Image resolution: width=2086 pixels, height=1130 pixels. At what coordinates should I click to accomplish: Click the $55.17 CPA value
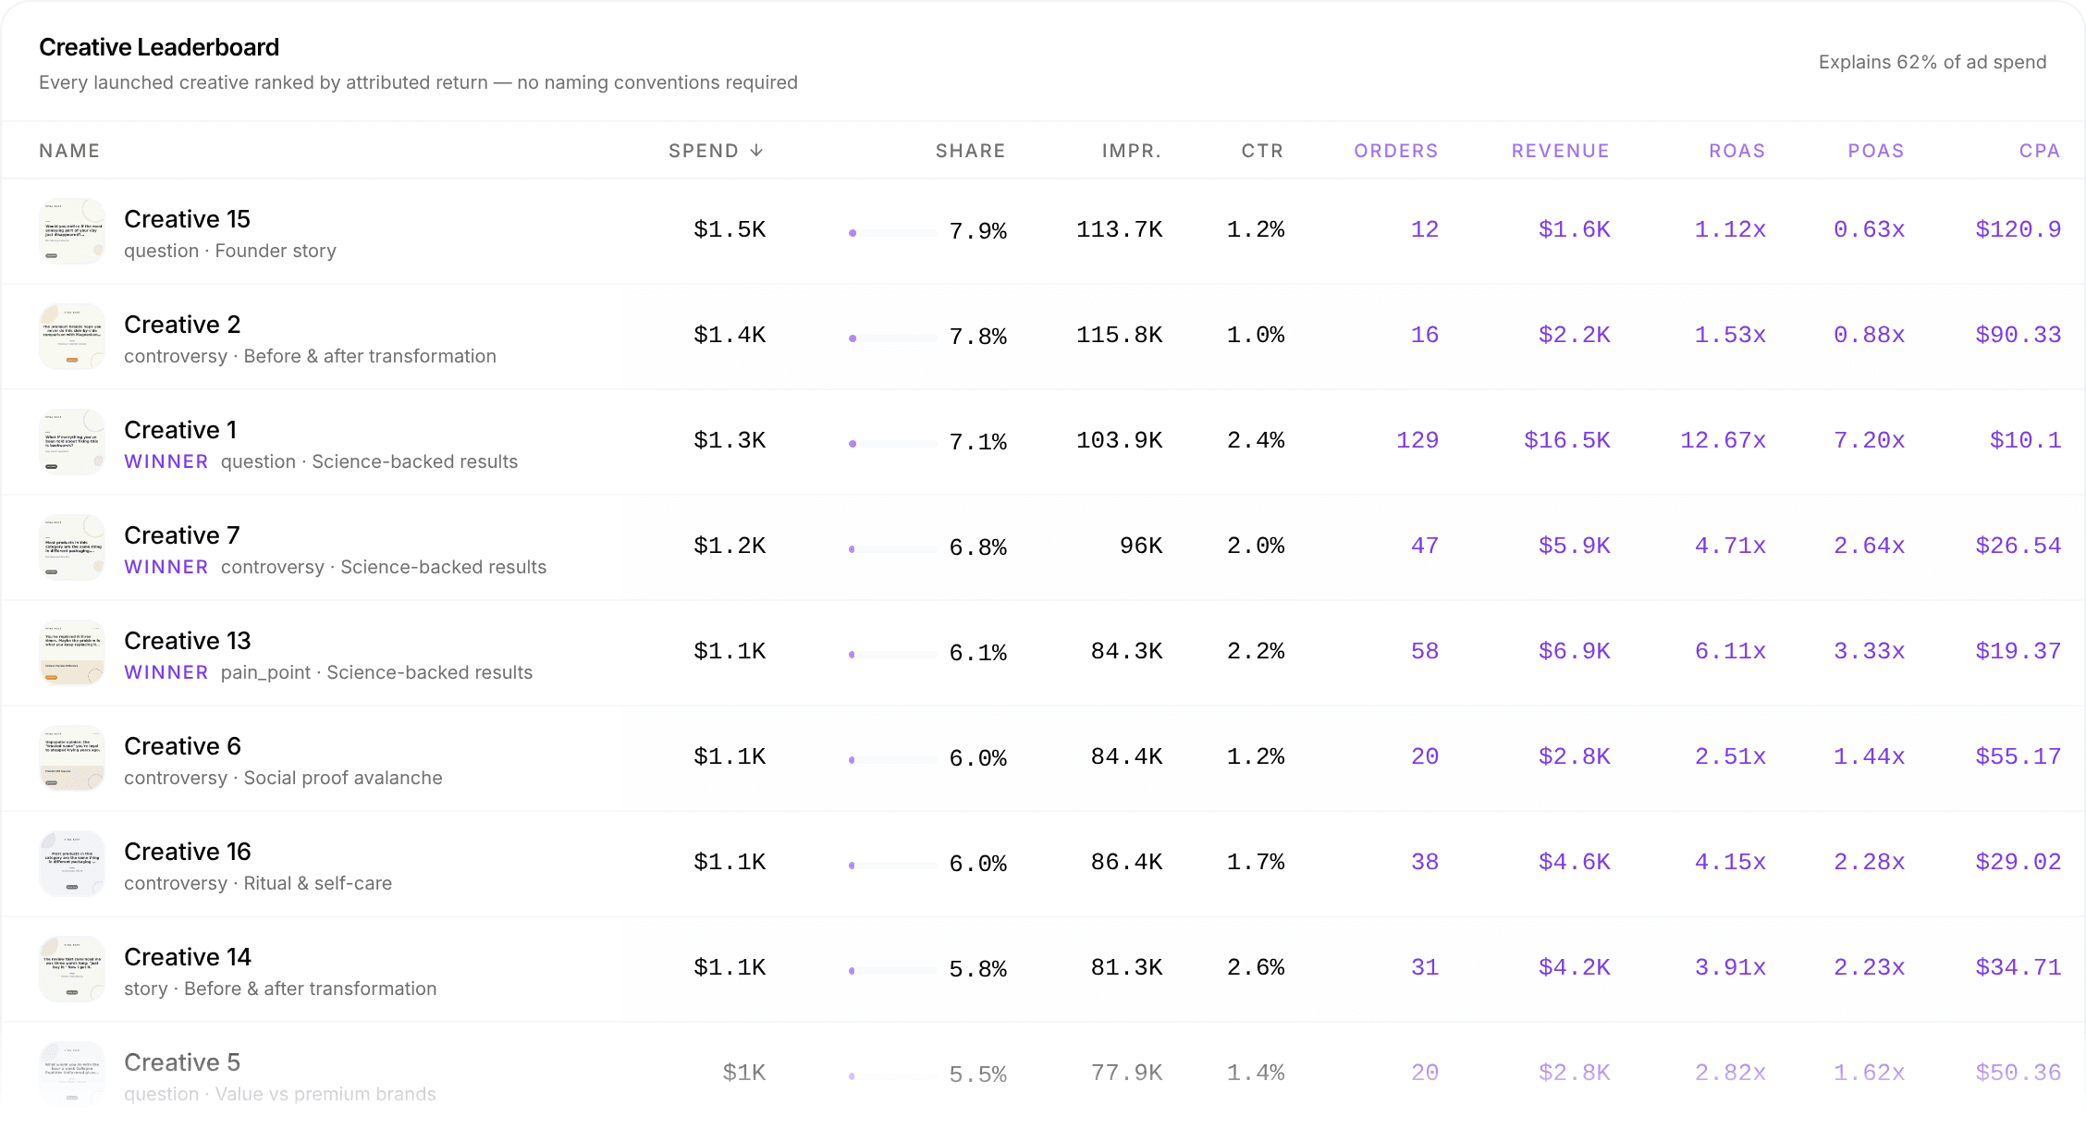(x=2019, y=756)
